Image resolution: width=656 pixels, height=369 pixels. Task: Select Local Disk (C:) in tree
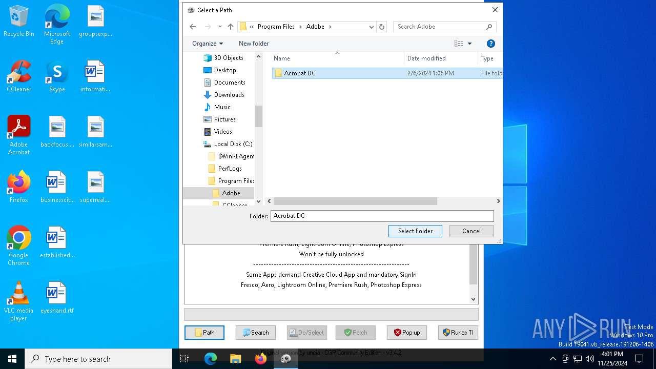(228, 144)
